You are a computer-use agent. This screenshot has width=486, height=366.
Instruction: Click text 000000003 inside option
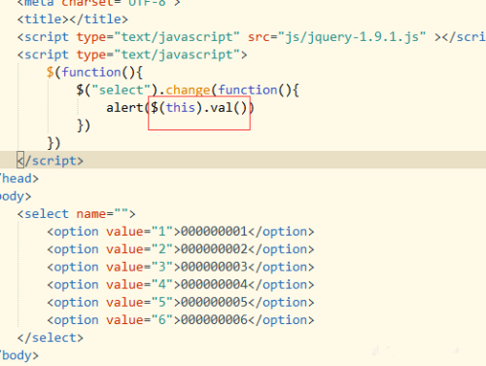pos(214,267)
